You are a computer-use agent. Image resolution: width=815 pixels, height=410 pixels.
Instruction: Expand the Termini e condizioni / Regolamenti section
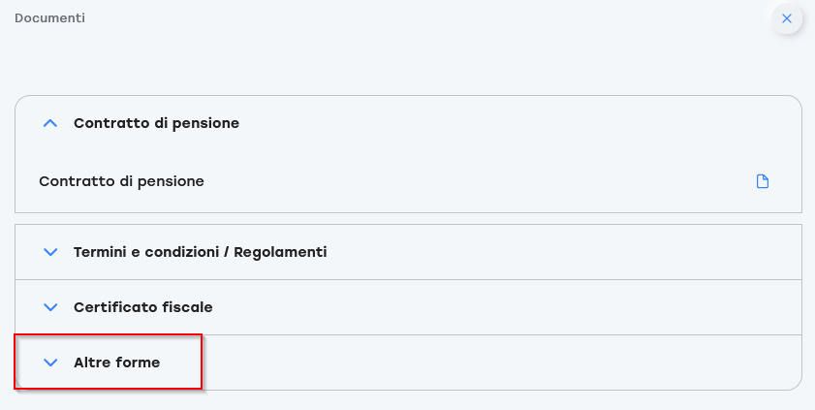[x=200, y=252]
